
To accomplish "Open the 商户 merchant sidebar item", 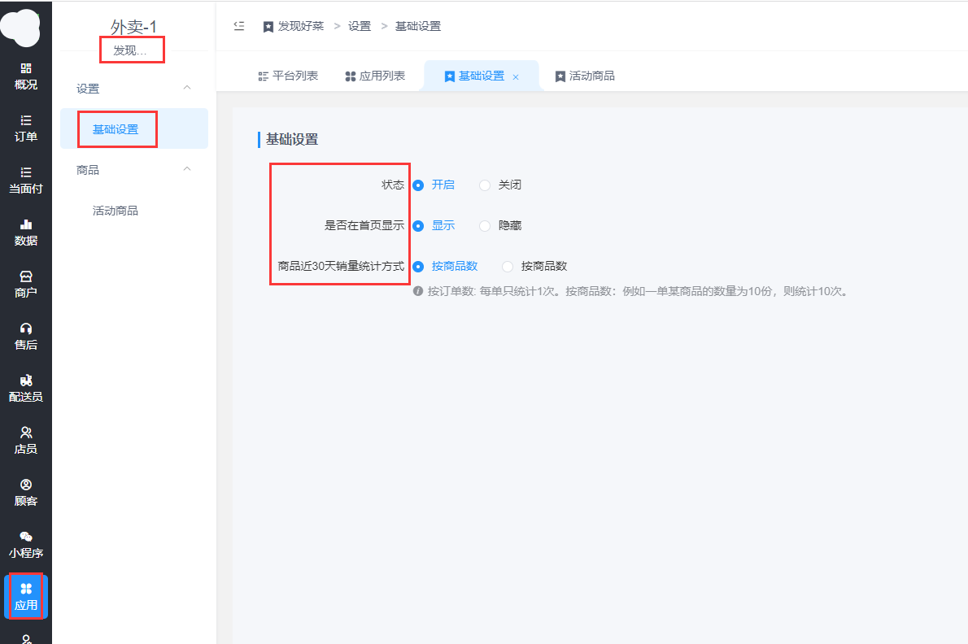I will pyautogui.click(x=26, y=285).
